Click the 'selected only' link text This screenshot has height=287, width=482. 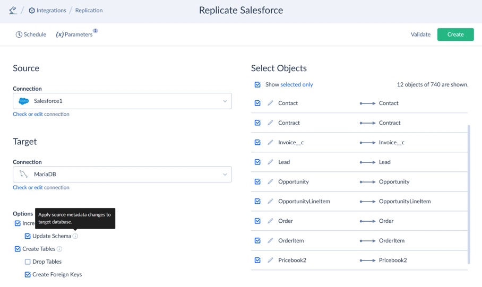coord(297,84)
